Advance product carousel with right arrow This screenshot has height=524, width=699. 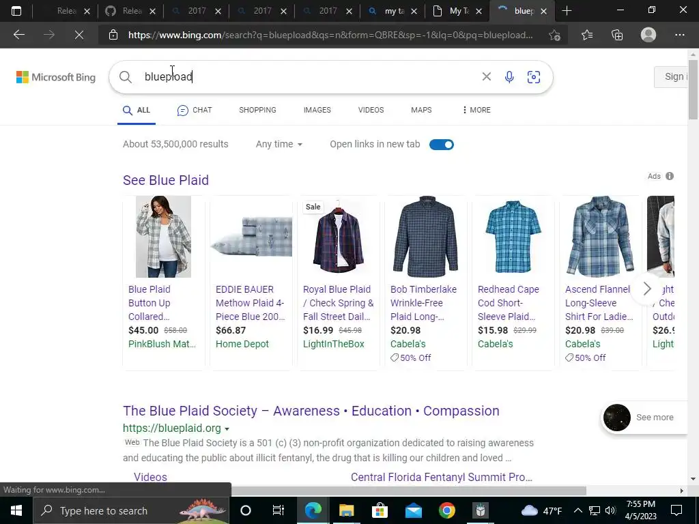647,289
